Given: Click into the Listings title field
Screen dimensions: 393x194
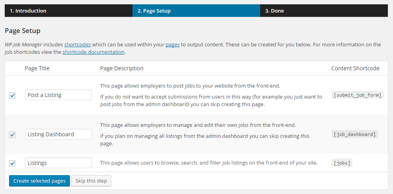Looking at the screenshot, I should tap(58, 163).
